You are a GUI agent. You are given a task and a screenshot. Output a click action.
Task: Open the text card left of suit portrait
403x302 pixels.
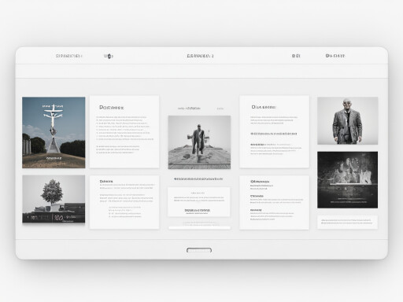coord(274,131)
